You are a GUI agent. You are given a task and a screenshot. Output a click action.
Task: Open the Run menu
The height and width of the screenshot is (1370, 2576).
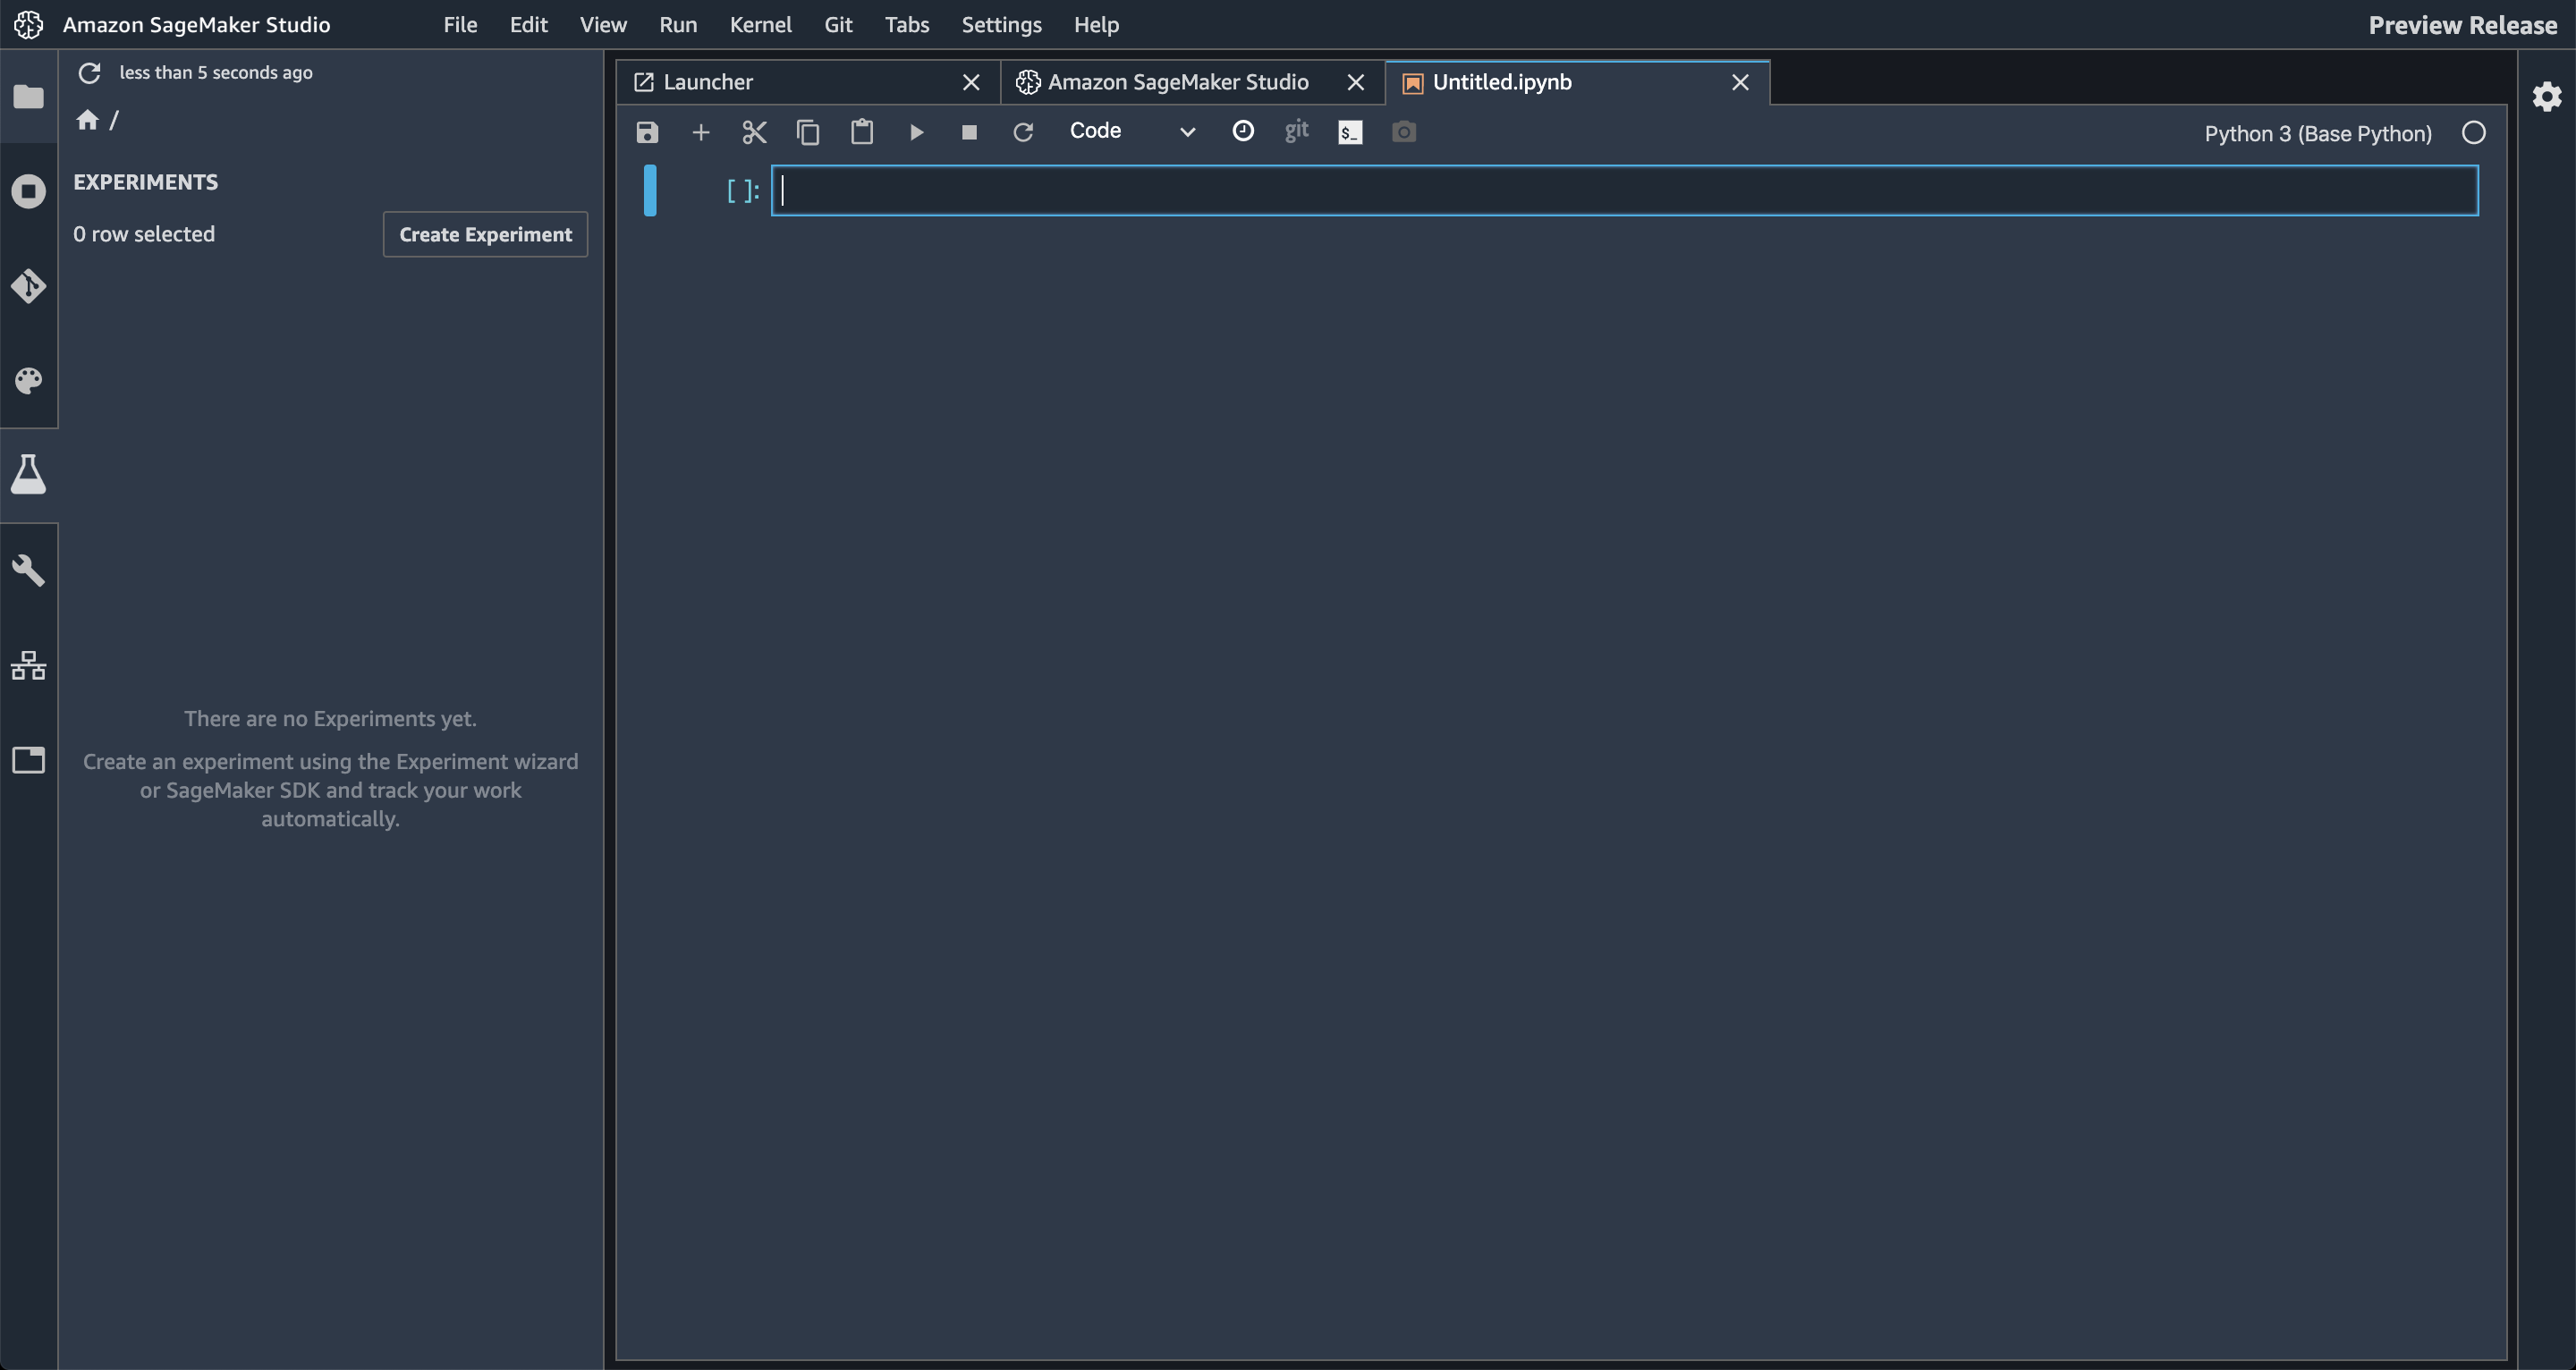[678, 25]
